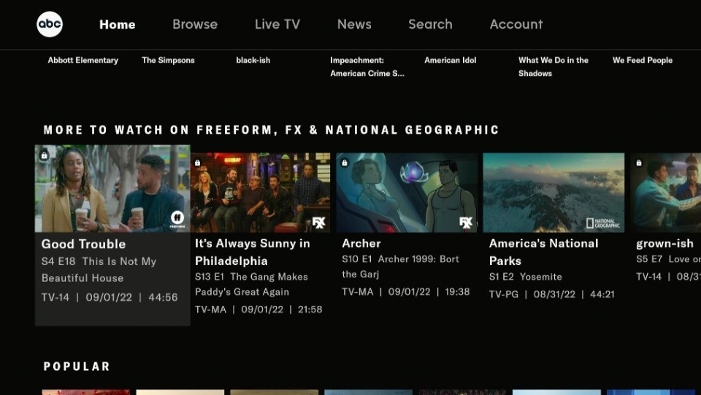701x395 pixels.
Task: Select The Simpsons show title
Action: click(x=168, y=60)
